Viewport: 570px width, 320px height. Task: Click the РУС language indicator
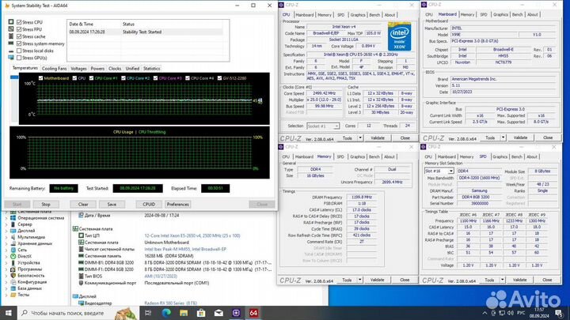click(521, 313)
